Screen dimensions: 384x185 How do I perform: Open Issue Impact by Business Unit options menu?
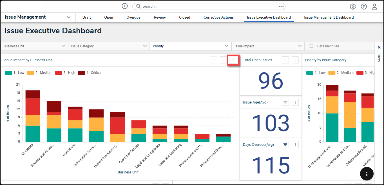click(x=233, y=60)
